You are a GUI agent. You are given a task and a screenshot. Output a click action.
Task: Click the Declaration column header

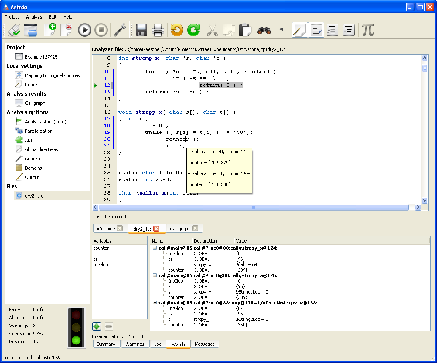pyautogui.click(x=213, y=241)
